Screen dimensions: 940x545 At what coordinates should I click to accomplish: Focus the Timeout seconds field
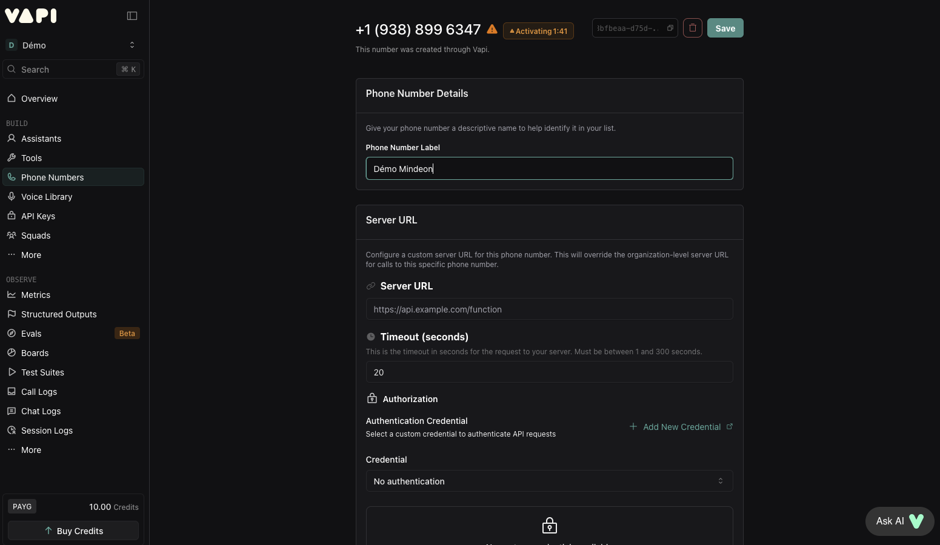(x=549, y=372)
